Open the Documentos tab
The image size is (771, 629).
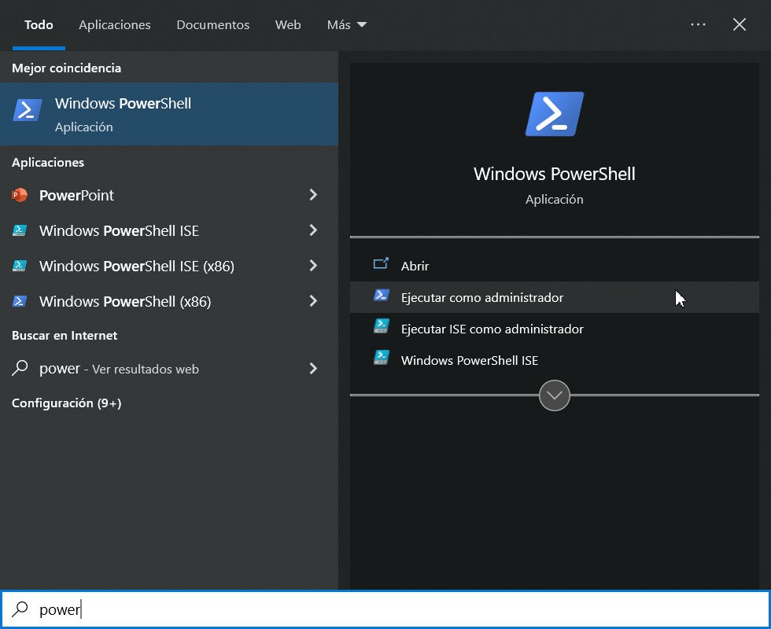(213, 24)
